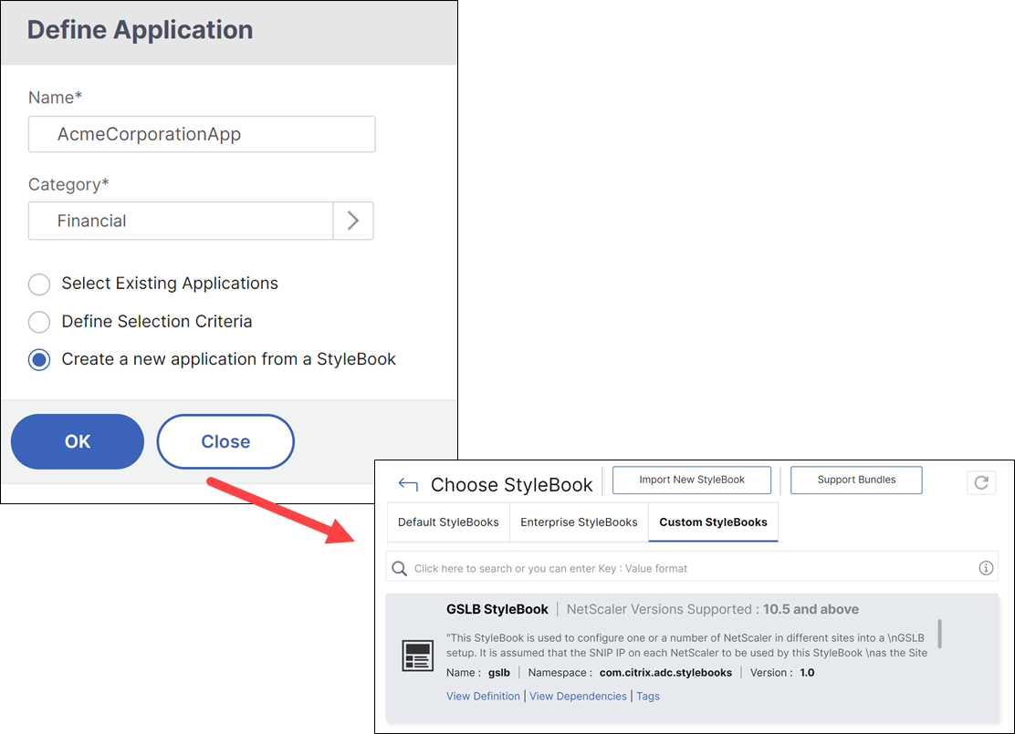Screen dimensions: 1015x734
Task: Click the refresh icon in StyleBook panel
Action: [x=980, y=482]
